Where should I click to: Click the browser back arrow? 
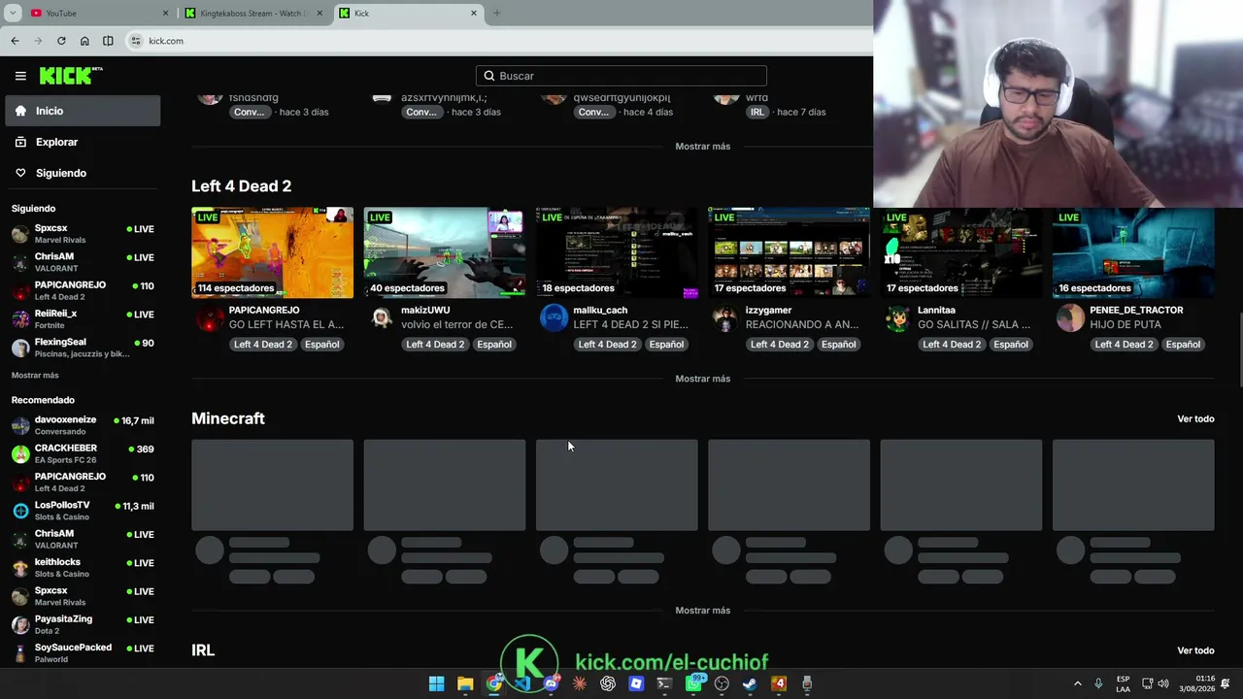[x=15, y=41]
